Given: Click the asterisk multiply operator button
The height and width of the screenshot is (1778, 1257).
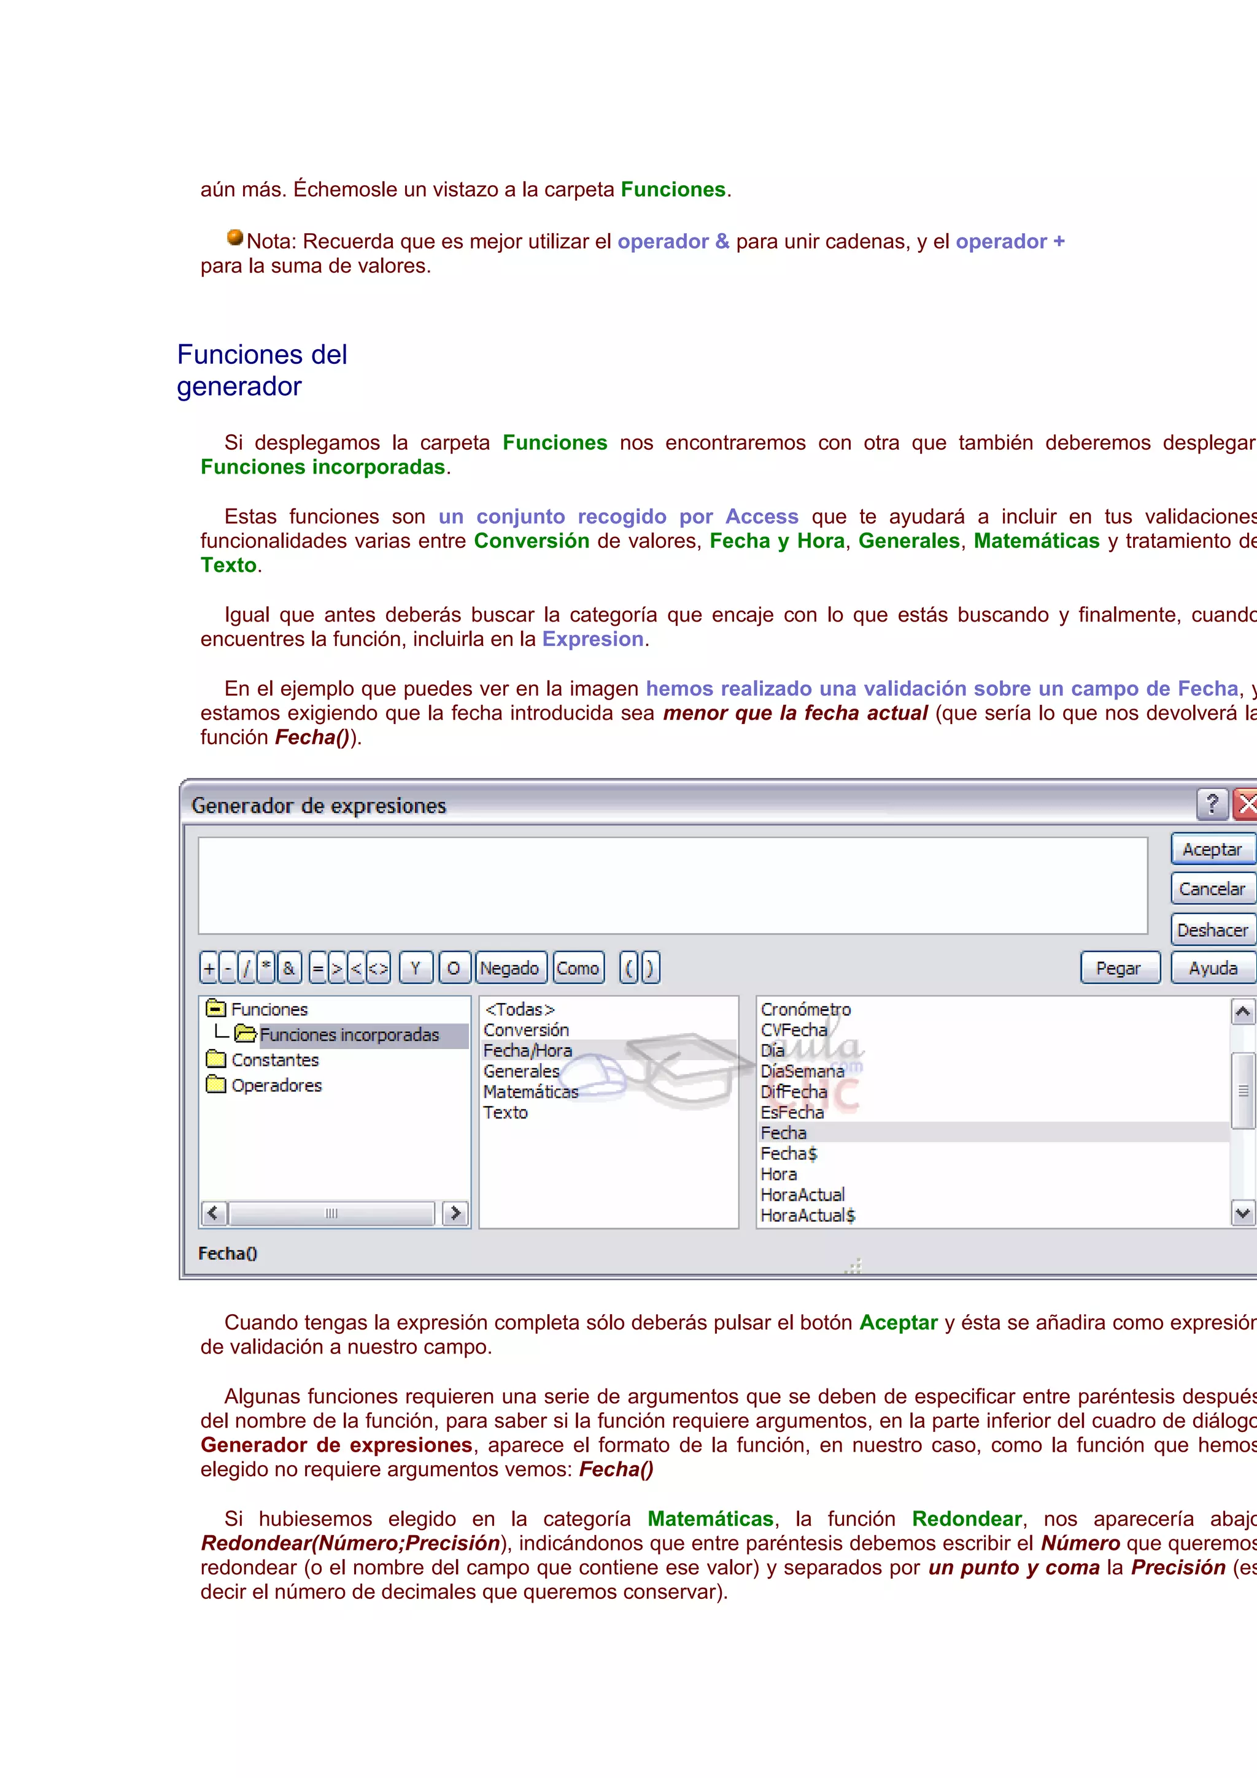Looking at the screenshot, I should (x=266, y=968).
